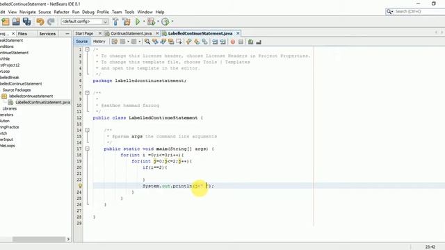Select the Files panel tab

pos(22,34)
